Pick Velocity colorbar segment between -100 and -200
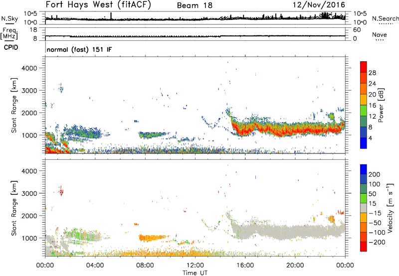Viewport: 399px width, 276px height. pyautogui.click(x=364, y=237)
